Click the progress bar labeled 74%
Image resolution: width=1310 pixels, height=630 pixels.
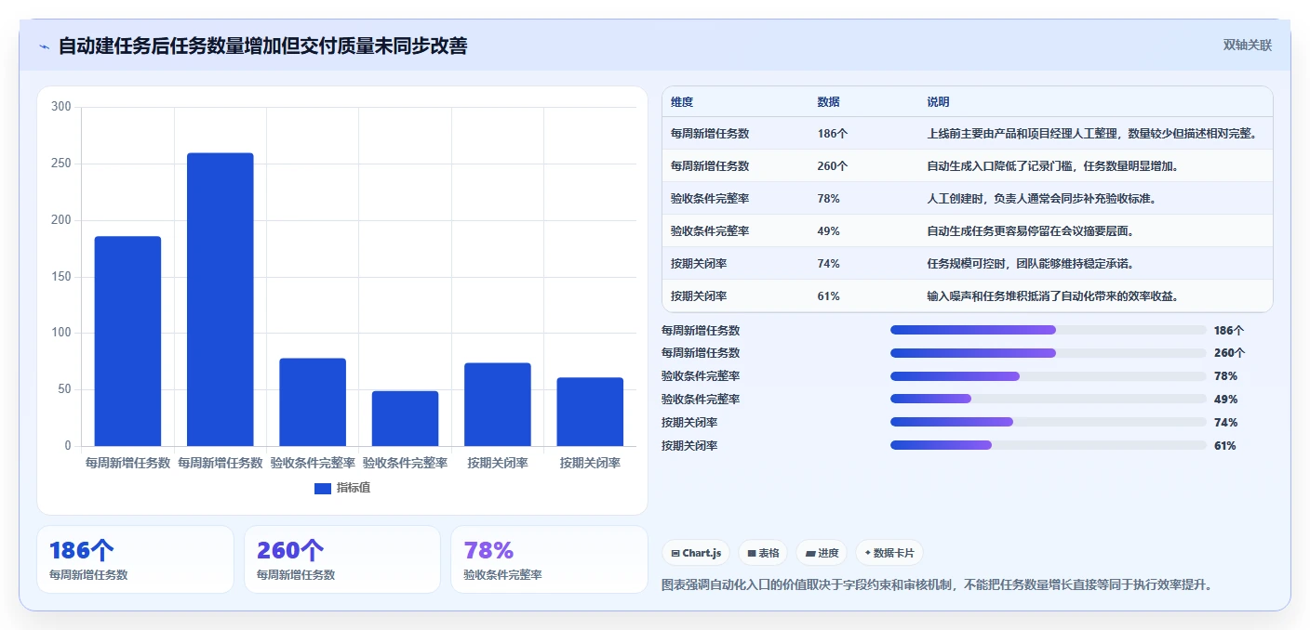[x=1048, y=423]
